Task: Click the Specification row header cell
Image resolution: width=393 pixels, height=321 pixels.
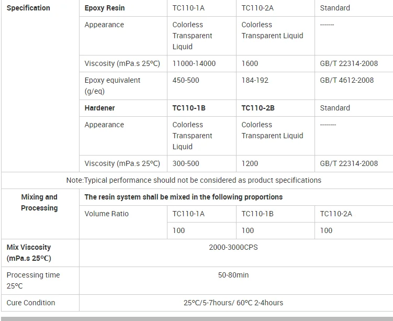Action: coord(28,8)
